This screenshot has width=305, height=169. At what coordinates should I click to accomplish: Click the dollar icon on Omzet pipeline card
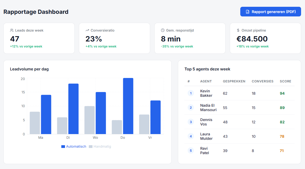click(238, 30)
